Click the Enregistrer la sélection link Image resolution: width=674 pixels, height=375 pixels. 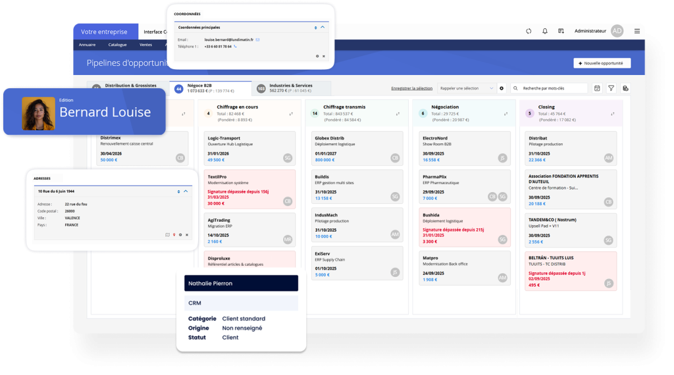[x=411, y=88]
